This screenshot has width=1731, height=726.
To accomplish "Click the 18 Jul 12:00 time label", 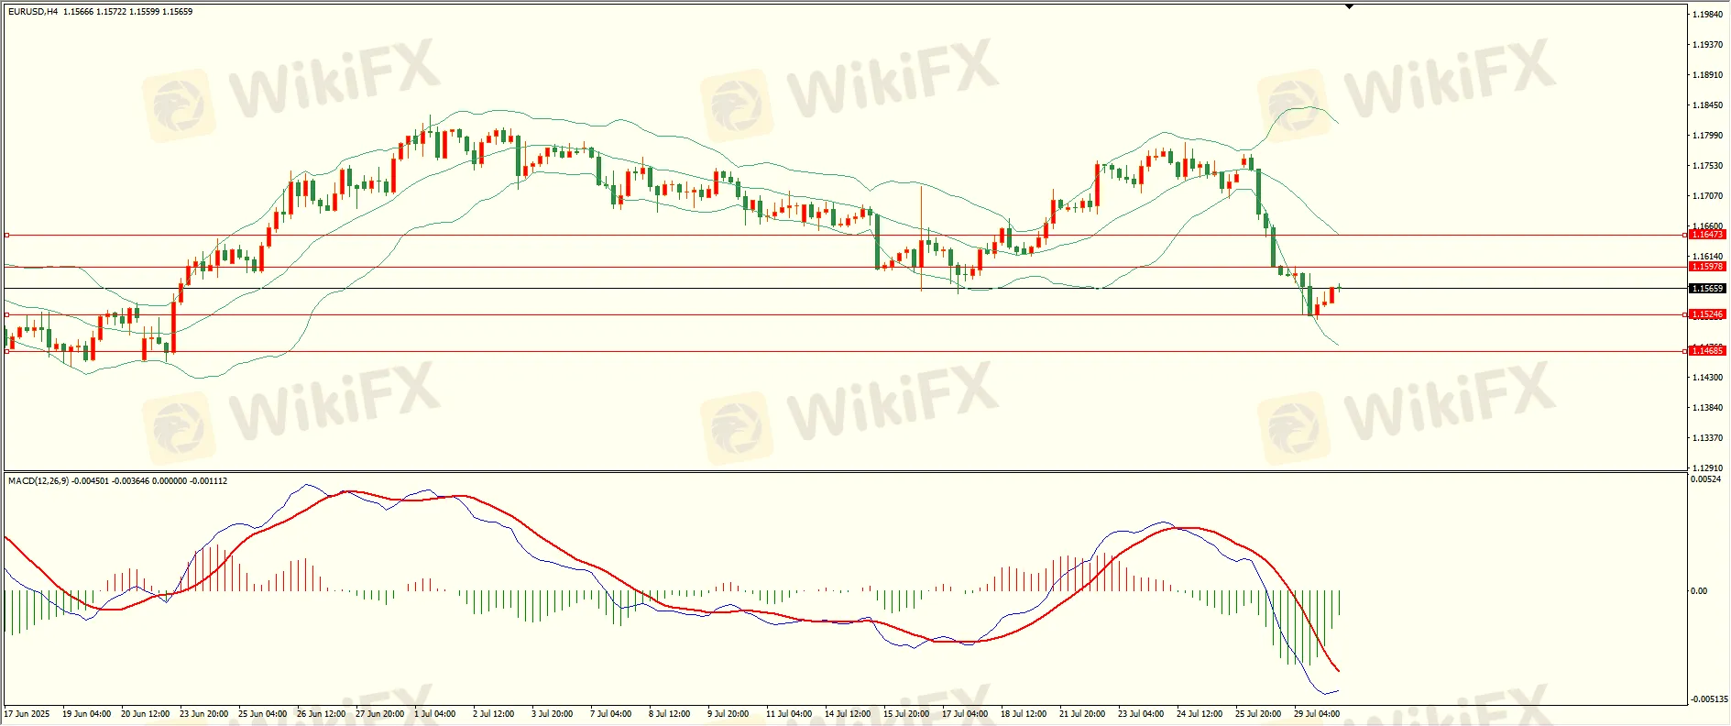I will click(x=1024, y=714).
